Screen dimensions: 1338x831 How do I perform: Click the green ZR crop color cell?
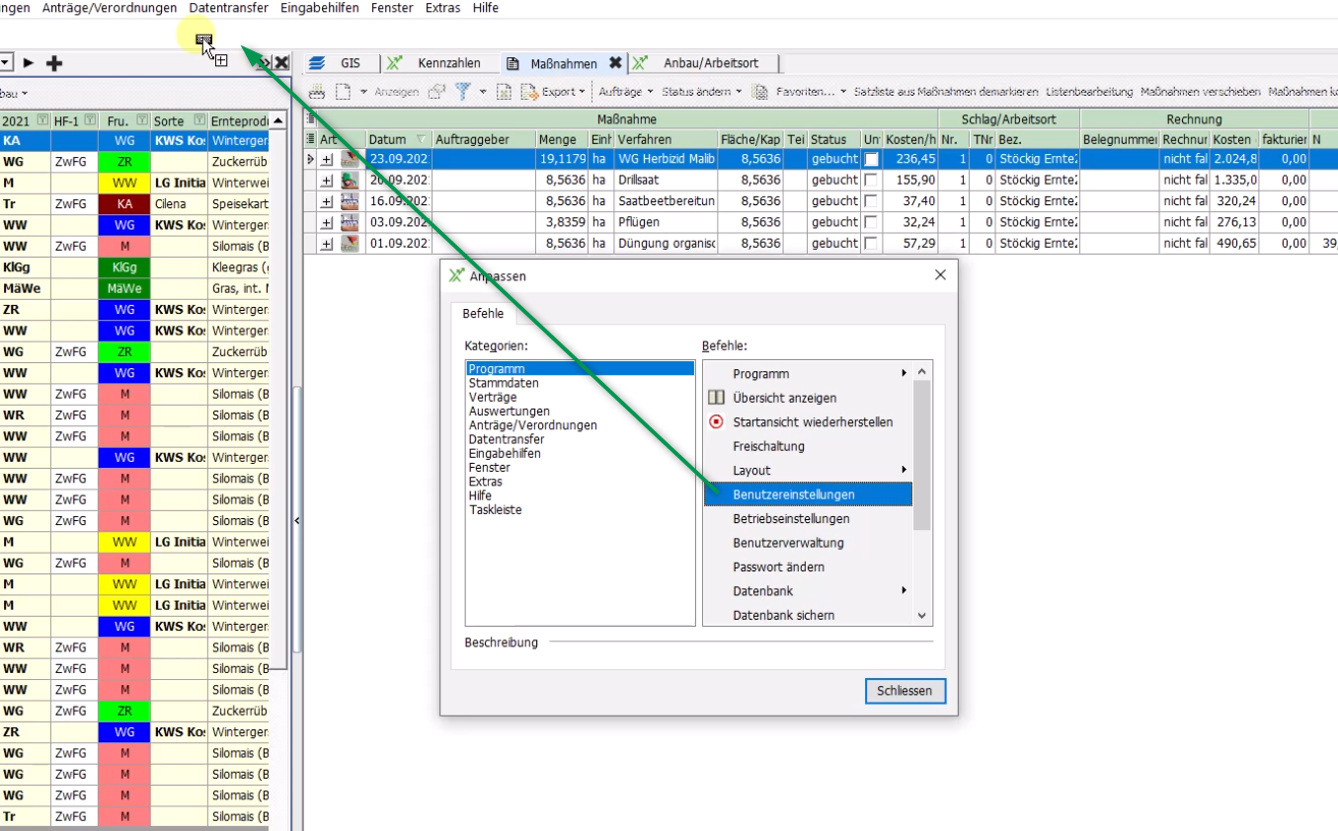(124, 161)
